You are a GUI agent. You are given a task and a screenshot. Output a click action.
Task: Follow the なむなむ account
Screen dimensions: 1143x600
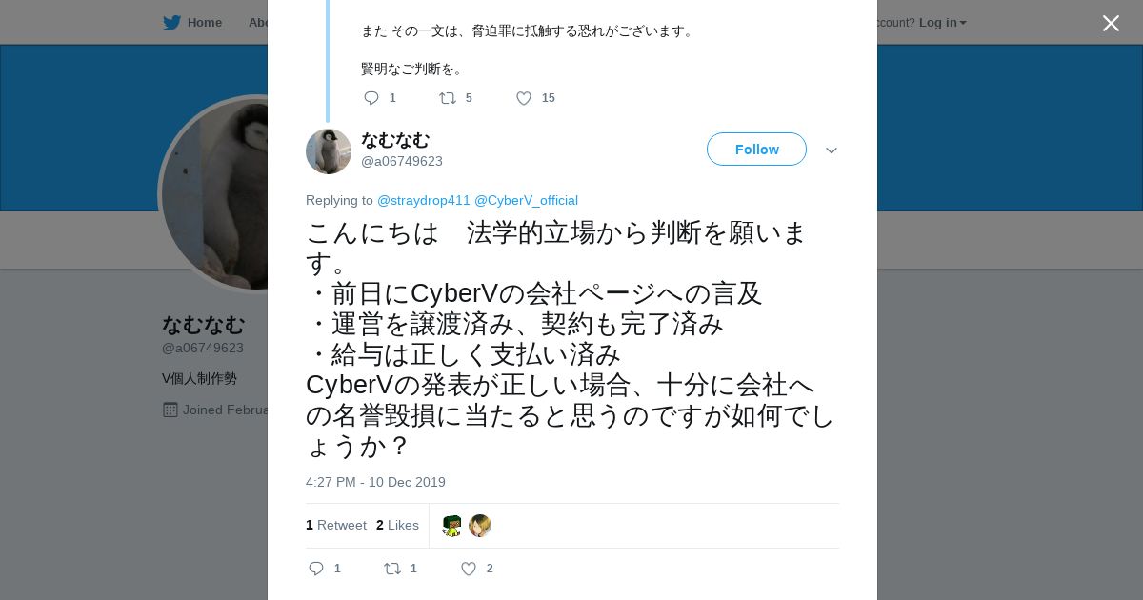pyautogui.click(x=756, y=150)
